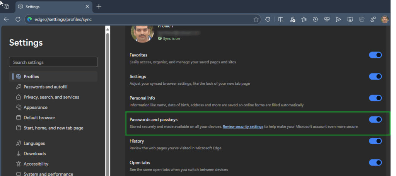Click the profile avatar in toolbar

385,19
